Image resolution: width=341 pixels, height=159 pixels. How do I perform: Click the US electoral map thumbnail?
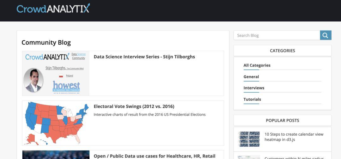click(x=56, y=123)
